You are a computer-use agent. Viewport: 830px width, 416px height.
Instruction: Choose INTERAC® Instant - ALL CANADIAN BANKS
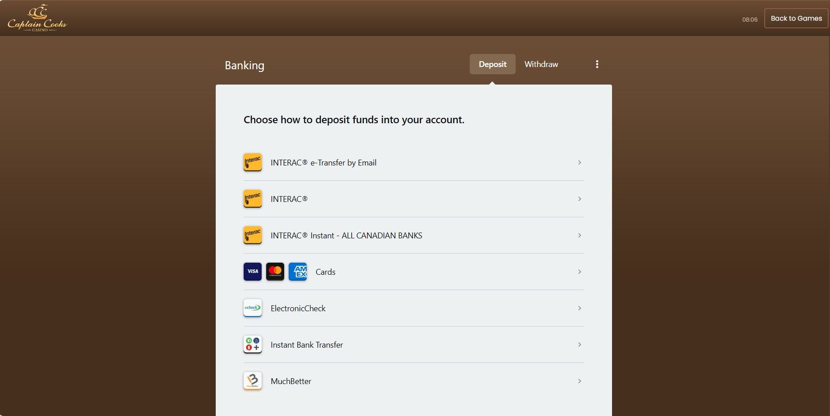click(346, 236)
